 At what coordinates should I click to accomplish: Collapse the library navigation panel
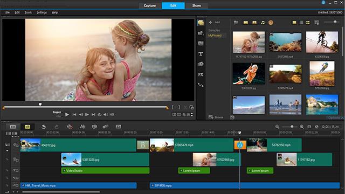pos(232,117)
